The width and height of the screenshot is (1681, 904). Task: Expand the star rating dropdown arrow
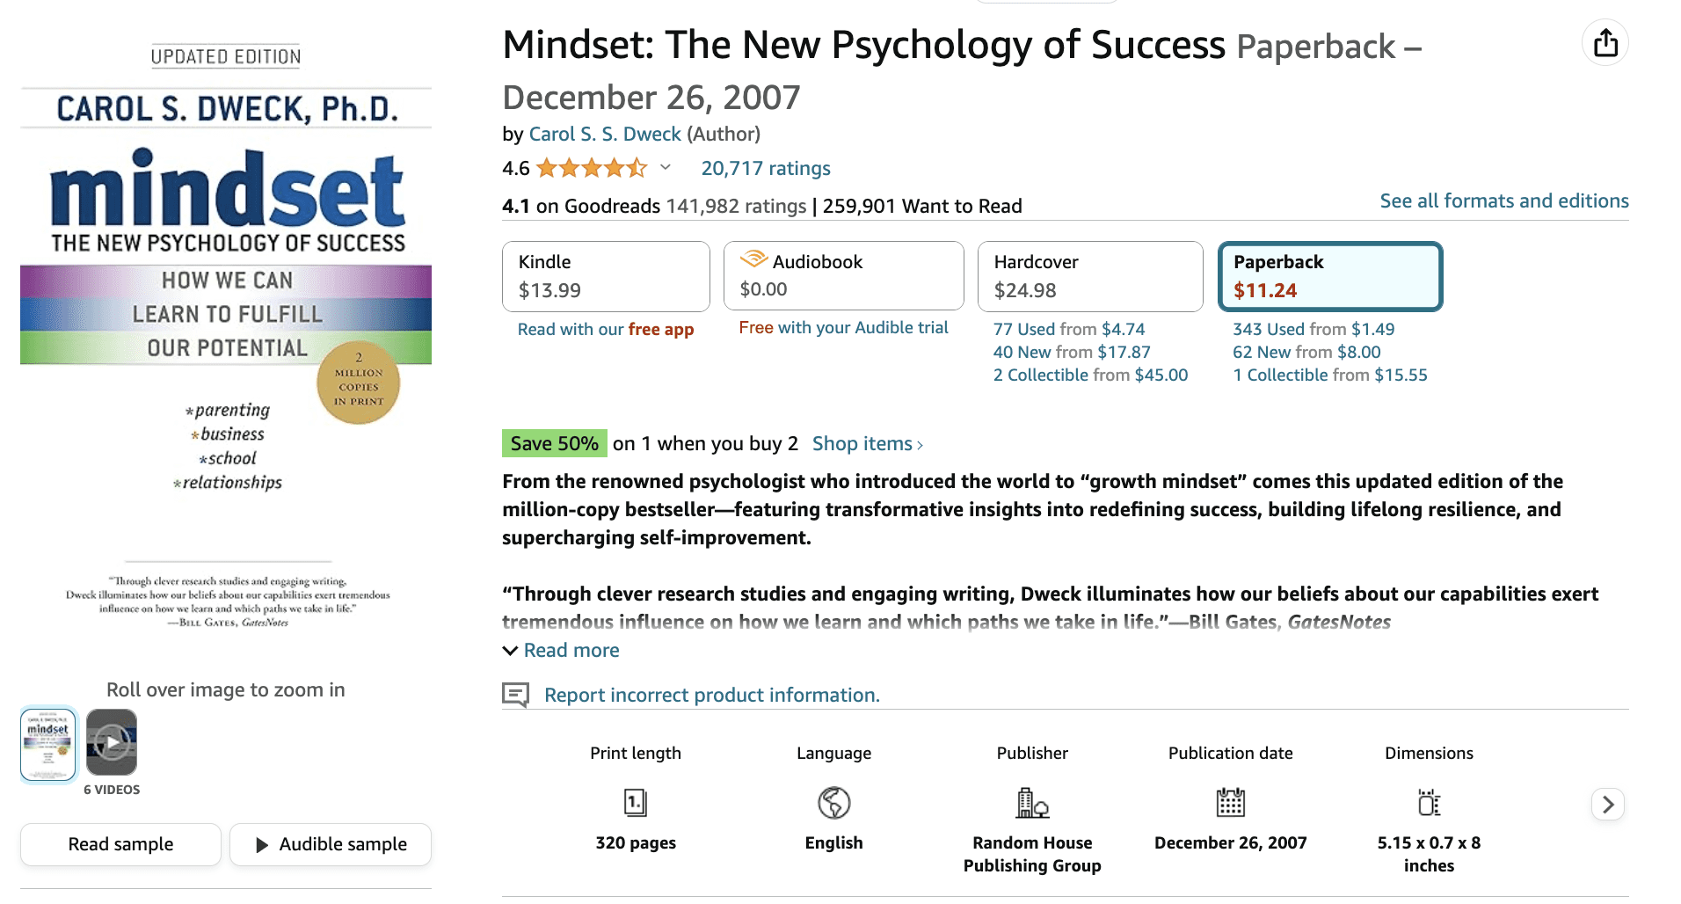click(666, 167)
